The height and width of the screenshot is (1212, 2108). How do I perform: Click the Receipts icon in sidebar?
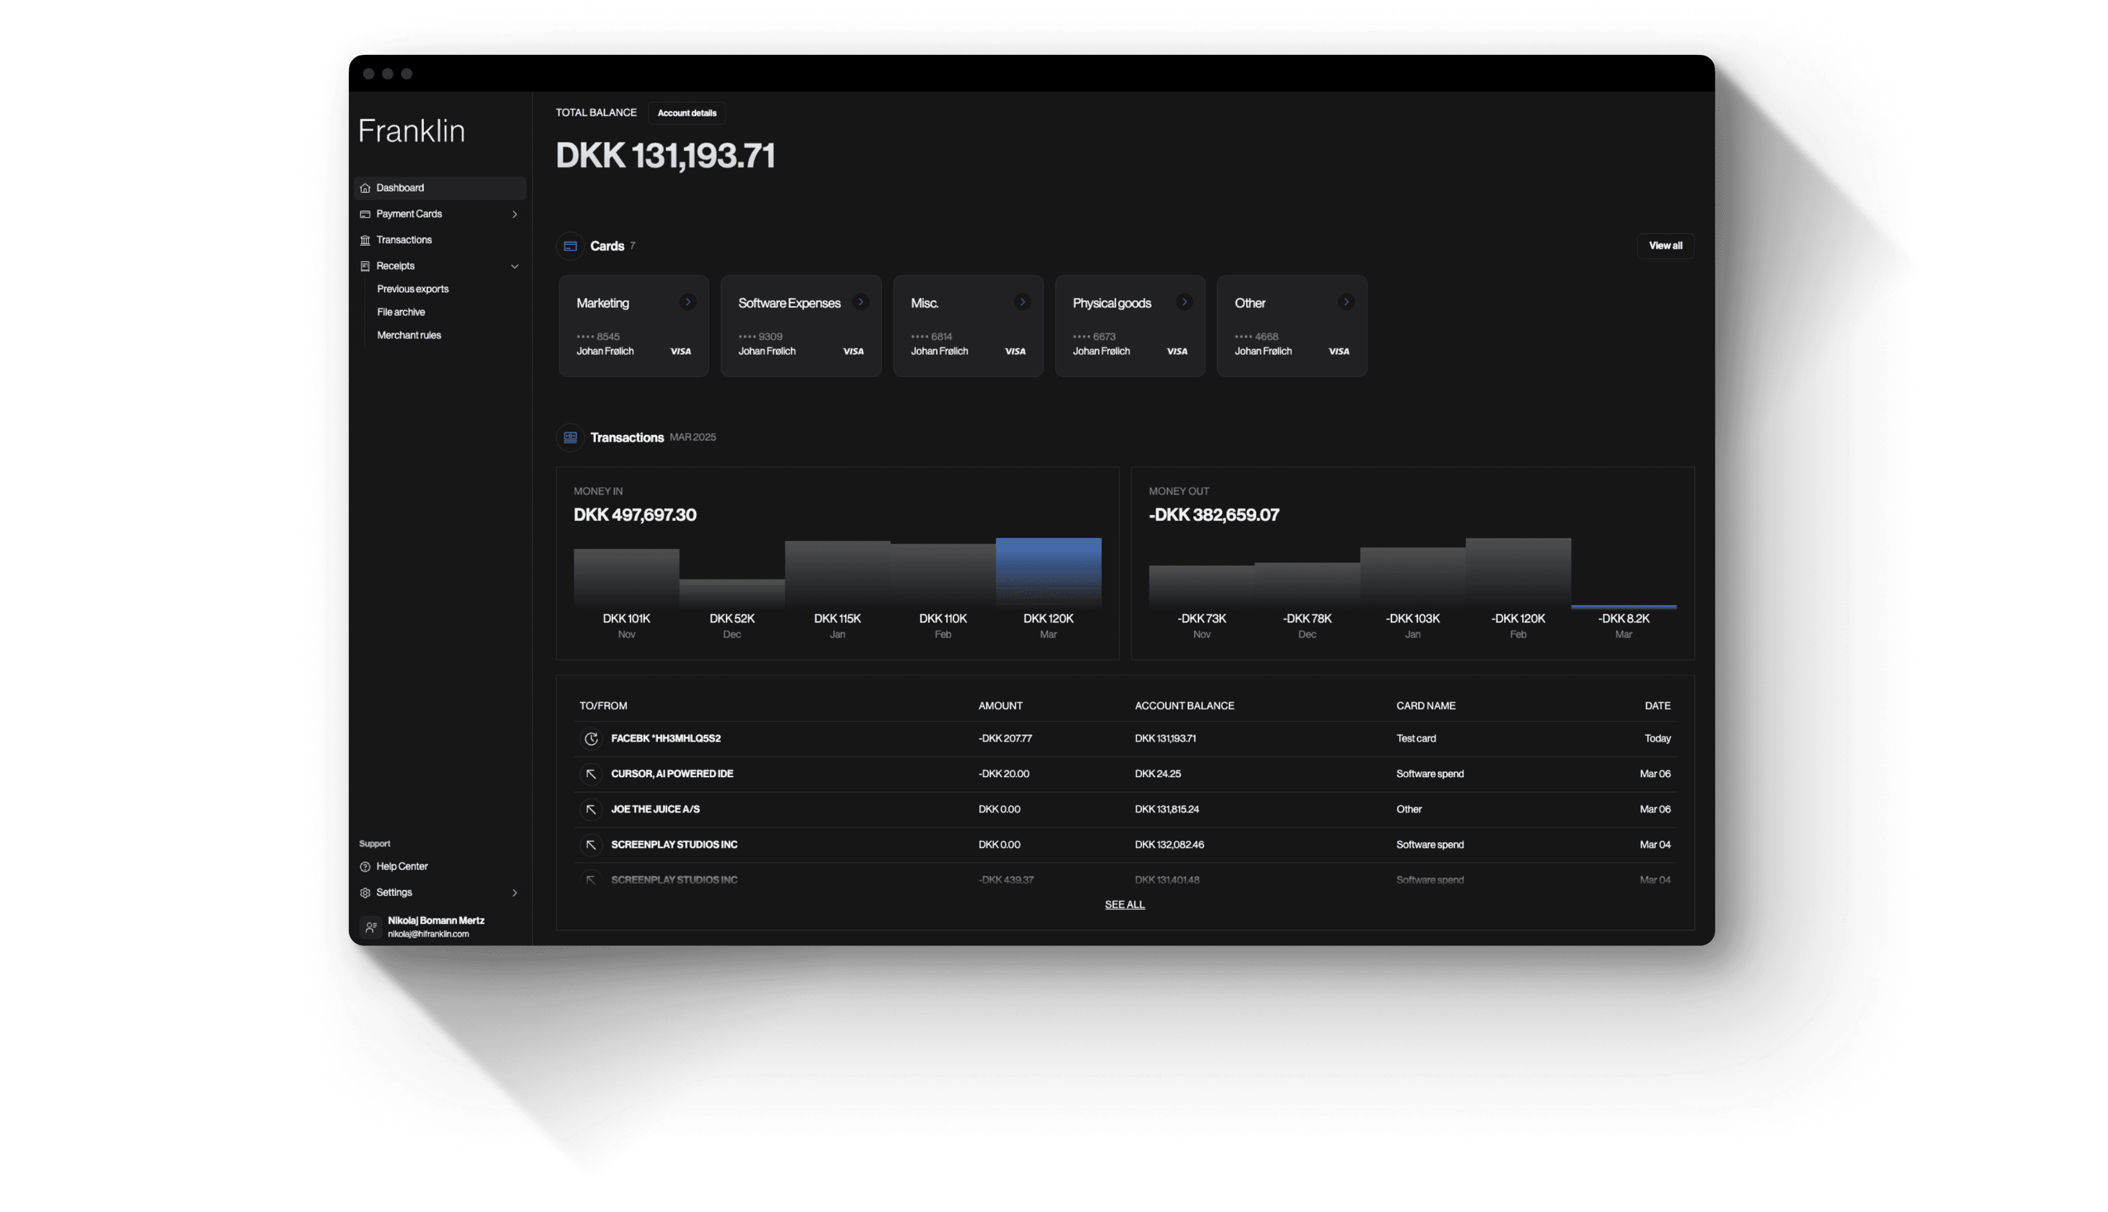point(365,266)
